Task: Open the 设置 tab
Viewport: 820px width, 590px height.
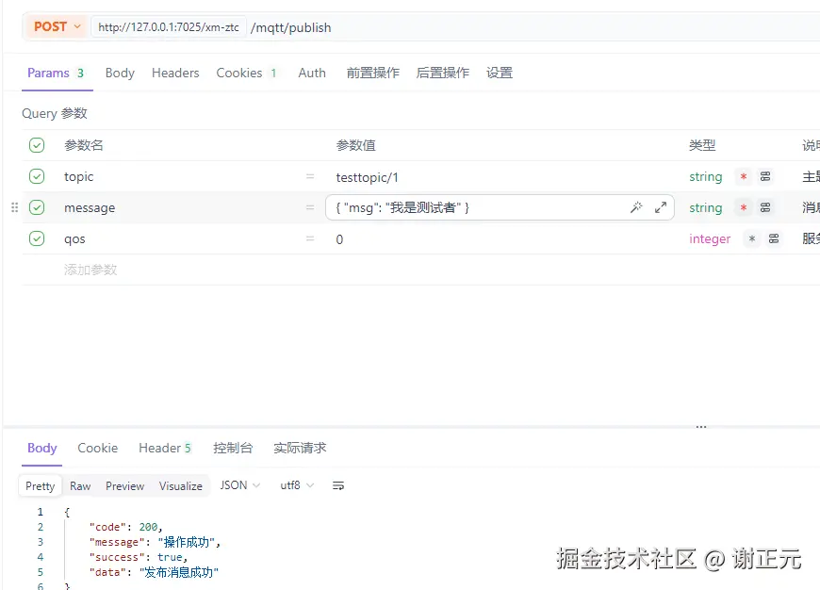Action: click(500, 73)
